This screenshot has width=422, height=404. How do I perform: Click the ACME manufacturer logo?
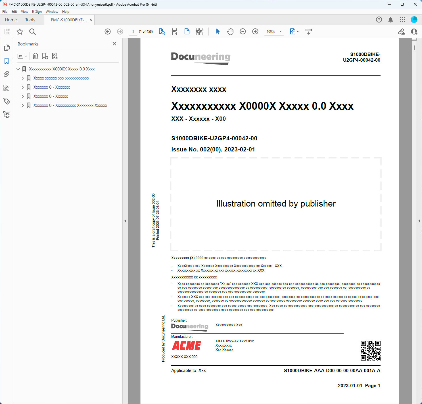[186, 345]
